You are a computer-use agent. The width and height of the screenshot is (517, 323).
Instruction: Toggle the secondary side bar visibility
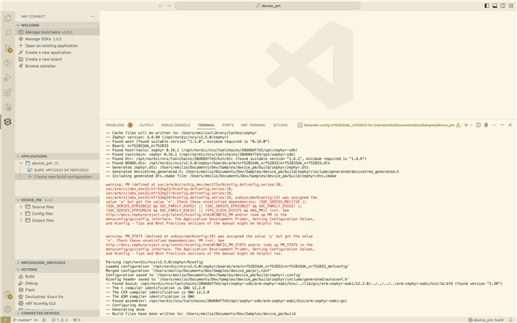(502, 6)
